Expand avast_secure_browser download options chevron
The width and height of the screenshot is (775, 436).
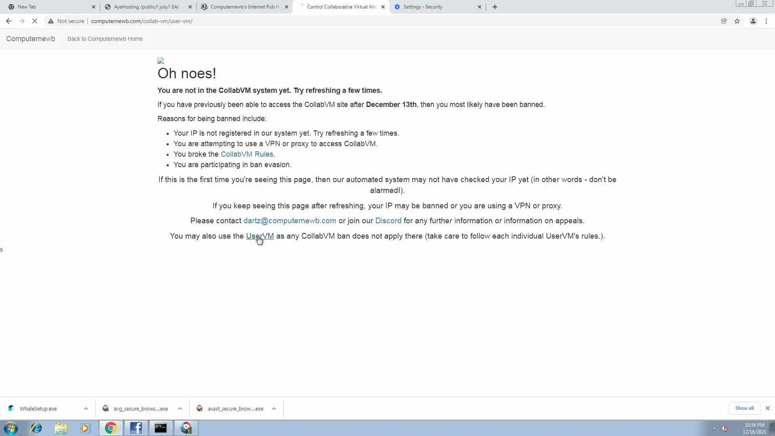[274, 409]
